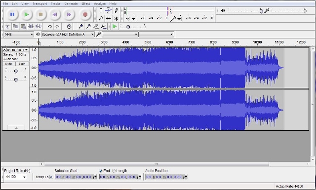Open the MME audio host dropdown
Viewport: 316px width, 190px height.
pyautogui.click(x=19, y=35)
